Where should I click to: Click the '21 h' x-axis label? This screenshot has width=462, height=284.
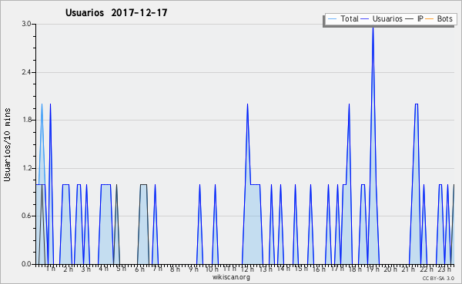(408, 269)
